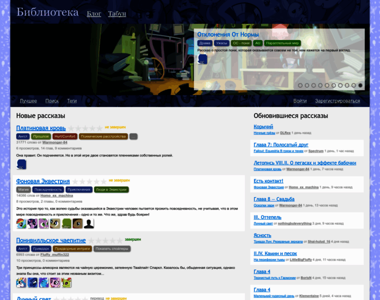380x300 pixels.
Task: Rate Фоновая Эквестрия using its stars
Action: pos(89,181)
